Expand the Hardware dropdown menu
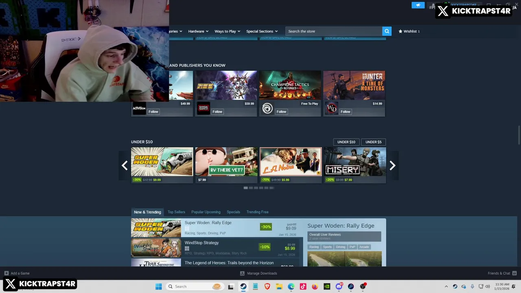Image resolution: width=521 pixels, height=293 pixels. tap(198, 31)
